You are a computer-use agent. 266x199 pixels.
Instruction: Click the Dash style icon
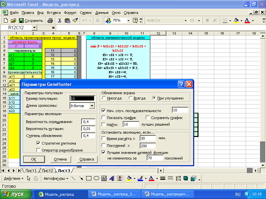(x=170, y=178)
